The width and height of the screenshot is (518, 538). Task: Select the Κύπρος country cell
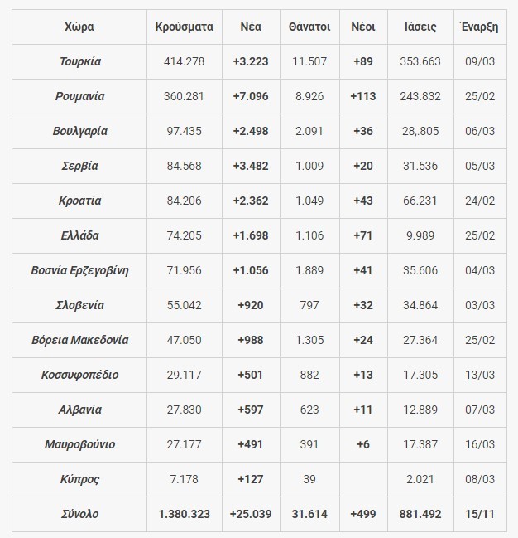click(79, 479)
